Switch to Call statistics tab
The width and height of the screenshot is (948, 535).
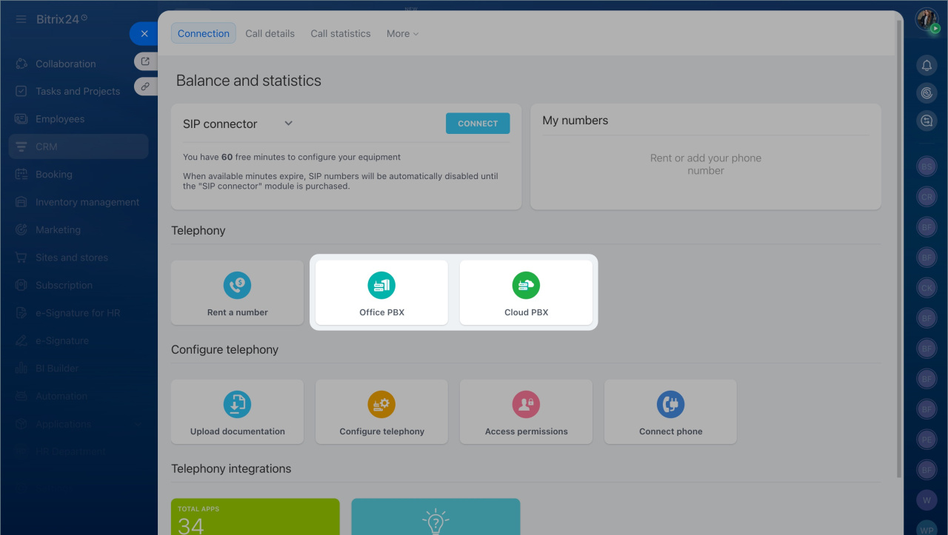[341, 33]
